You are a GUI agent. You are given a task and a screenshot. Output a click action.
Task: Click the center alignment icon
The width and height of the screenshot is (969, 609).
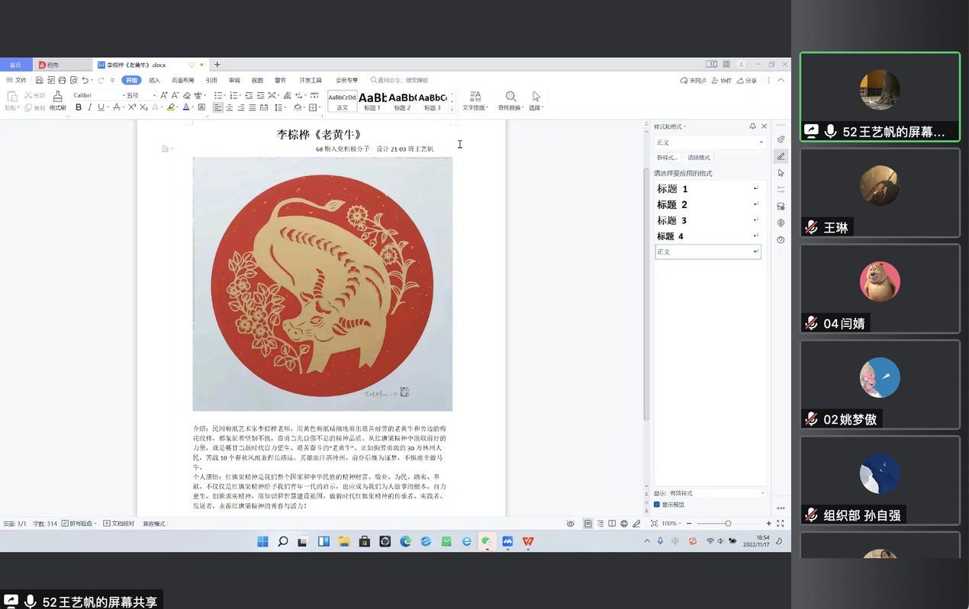tap(230, 107)
